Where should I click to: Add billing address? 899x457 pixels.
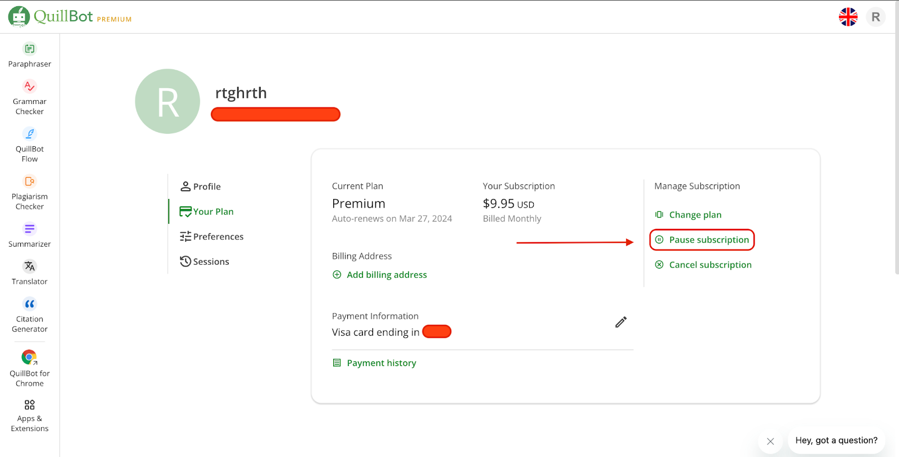pos(380,275)
